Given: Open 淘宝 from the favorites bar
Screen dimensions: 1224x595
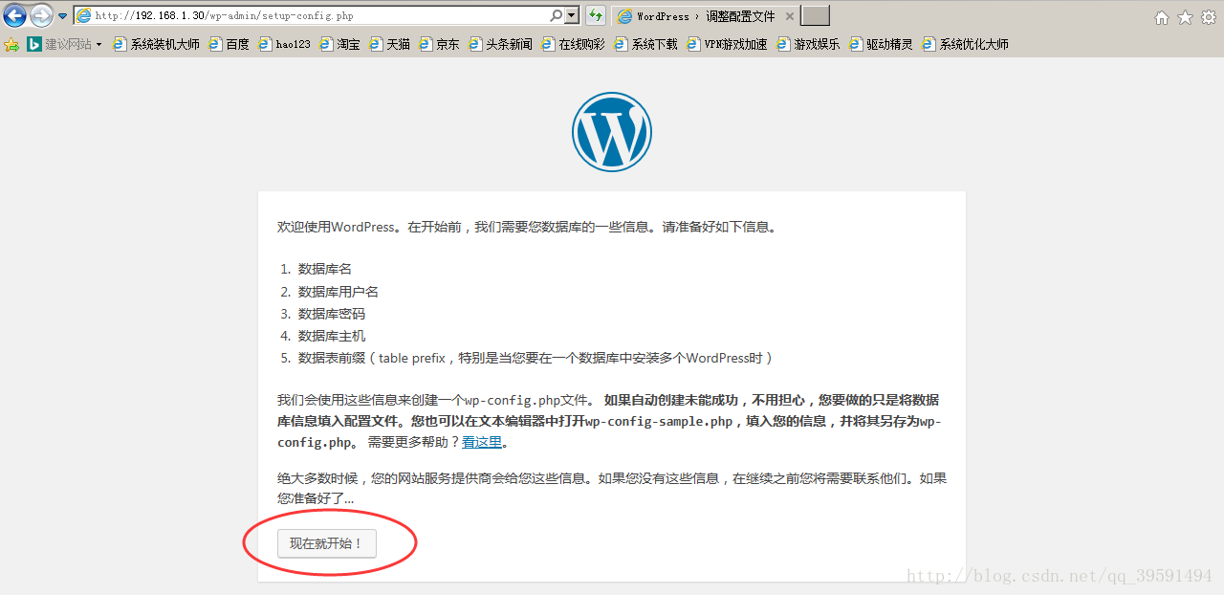Looking at the screenshot, I should pyautogui.click(x=348, y=43).
